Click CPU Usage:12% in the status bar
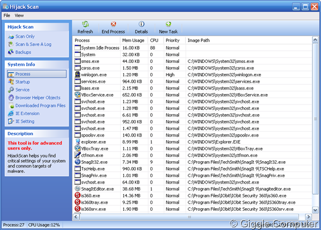Viewport: 321px width, 230px height. tap(44, 225)
